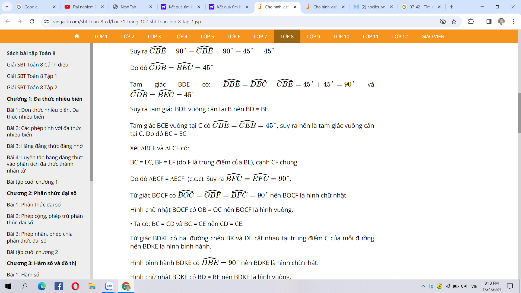Click the page's vertical scrollbar thumb
Screen dimensions: 521x293
coord(519,113)
